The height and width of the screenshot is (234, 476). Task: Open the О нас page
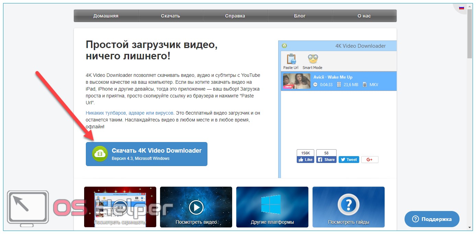[x=364, y=16]
